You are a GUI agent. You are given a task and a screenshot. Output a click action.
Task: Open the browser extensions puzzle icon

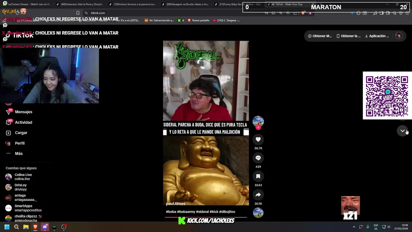pyautogui.click(x=358, y=13)
